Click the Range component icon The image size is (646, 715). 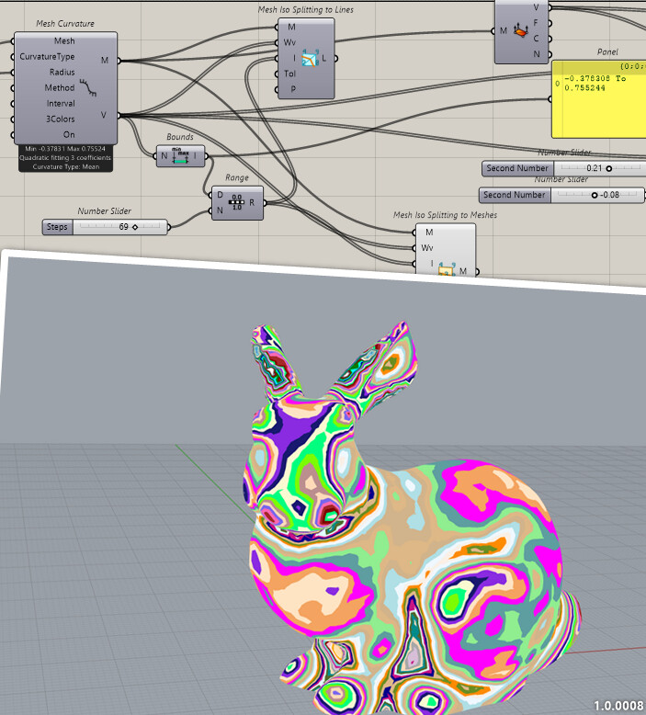(236, 202)
